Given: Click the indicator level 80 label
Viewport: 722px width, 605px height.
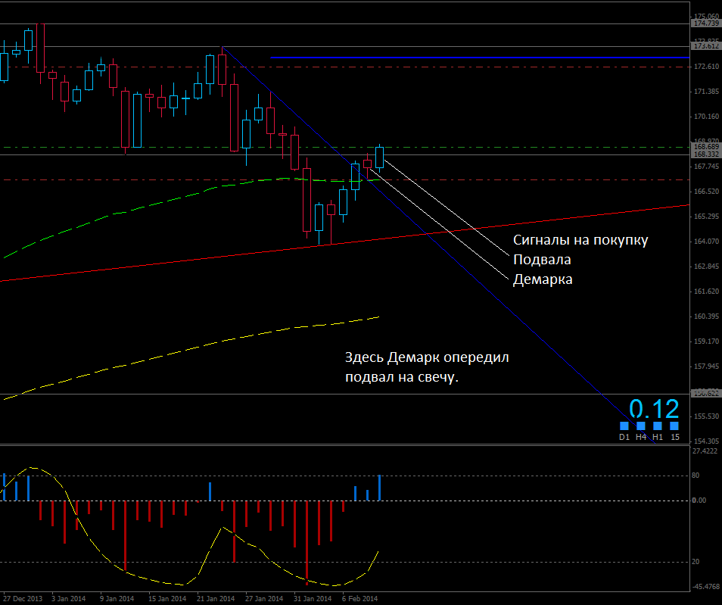Looking at the screenshot, I should 696,476.
